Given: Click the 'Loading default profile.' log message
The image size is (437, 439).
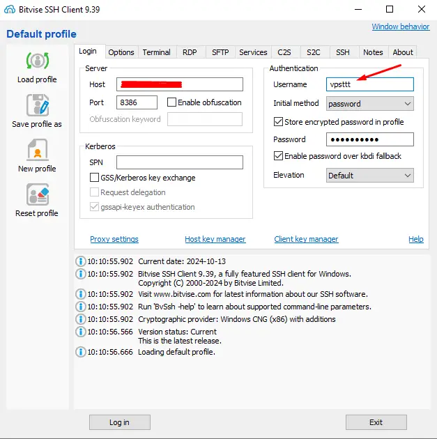Looking at the screenshot, I should pyautogui.click(x=176, y=352).
